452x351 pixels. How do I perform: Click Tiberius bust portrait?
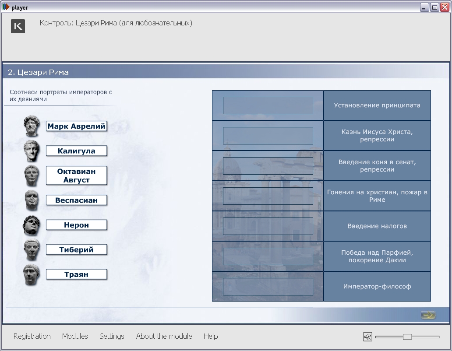32,250
